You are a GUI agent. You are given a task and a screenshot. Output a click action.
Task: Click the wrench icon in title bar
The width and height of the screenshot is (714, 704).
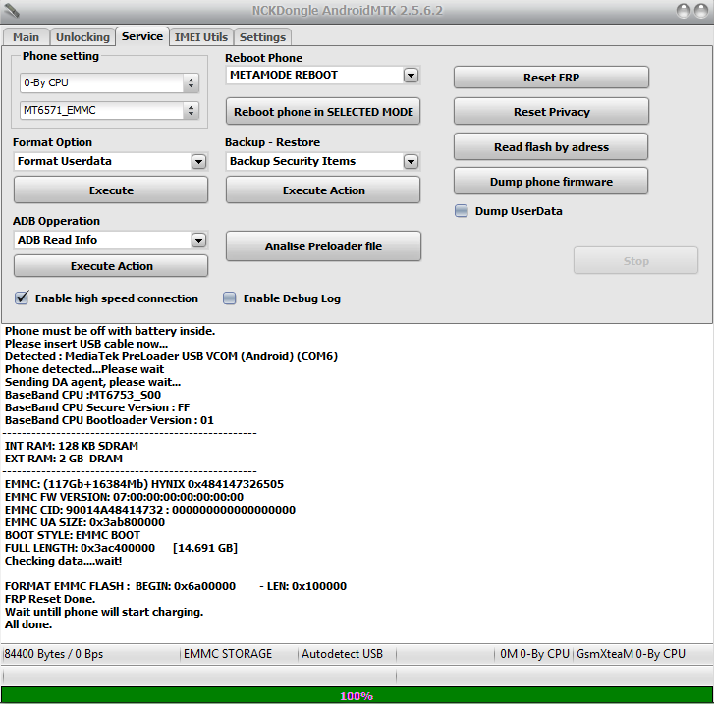12,11
